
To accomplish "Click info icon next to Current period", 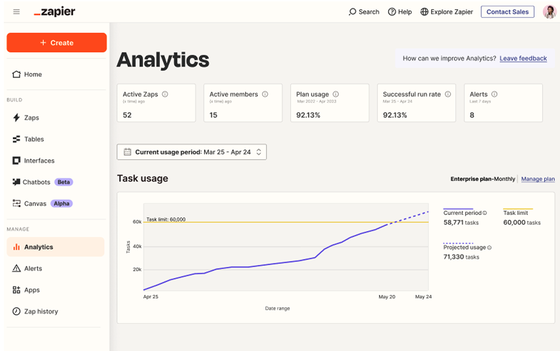I will (485, 213).
